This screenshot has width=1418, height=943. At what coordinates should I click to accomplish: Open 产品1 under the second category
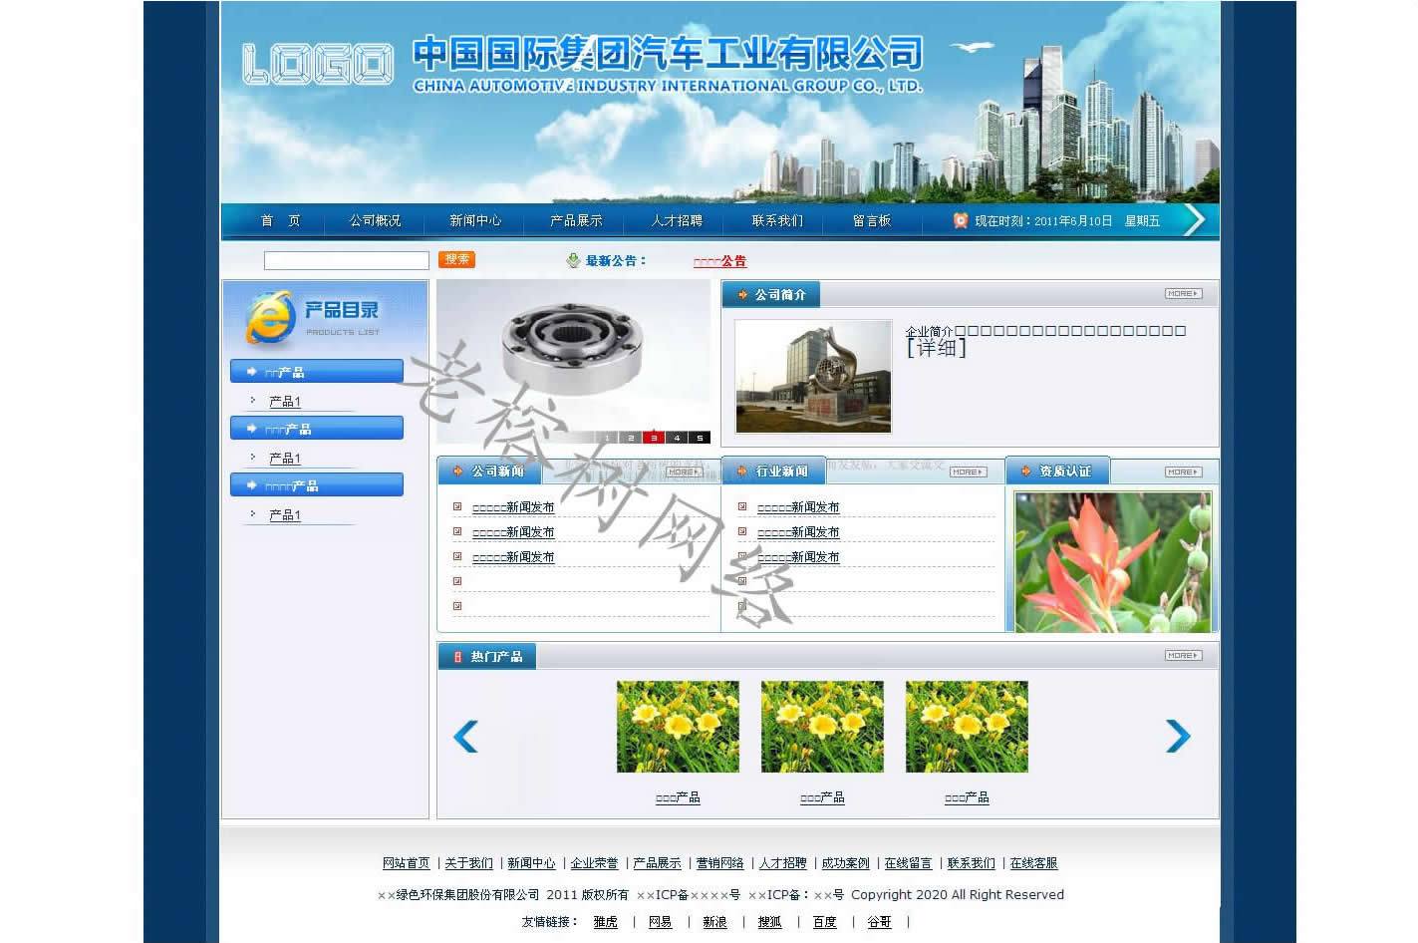coord(285,458)
